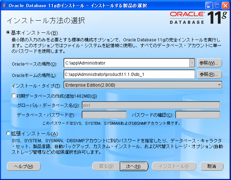
Task: Click the Oracleホームの場所 path field
Action: pos(129,74)
